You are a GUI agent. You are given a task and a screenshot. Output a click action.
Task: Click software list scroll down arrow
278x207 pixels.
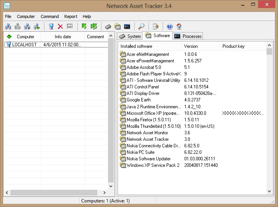(269, 191)
